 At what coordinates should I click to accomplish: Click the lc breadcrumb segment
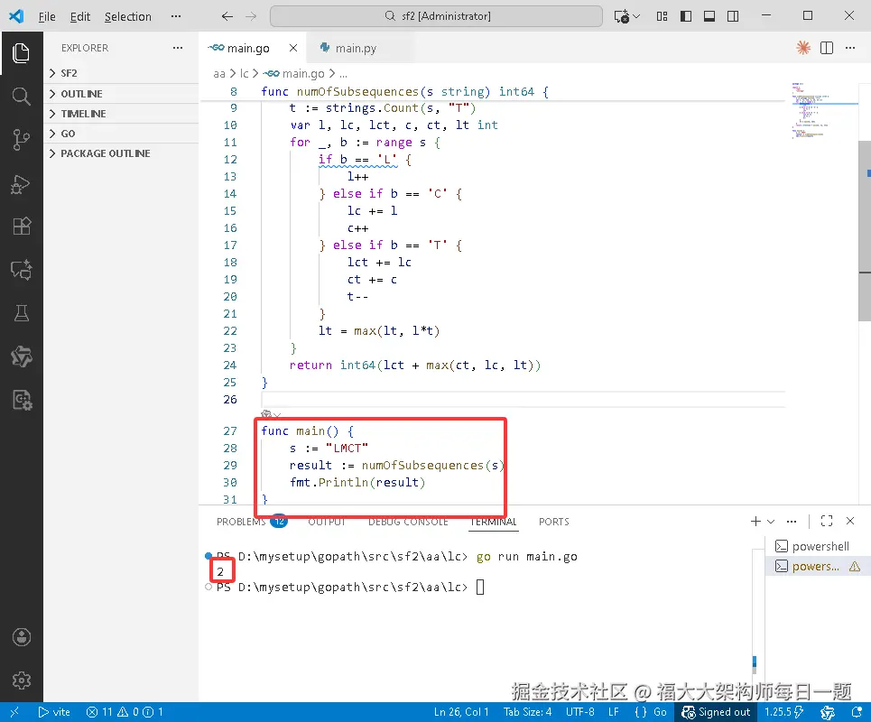point(244,74)
